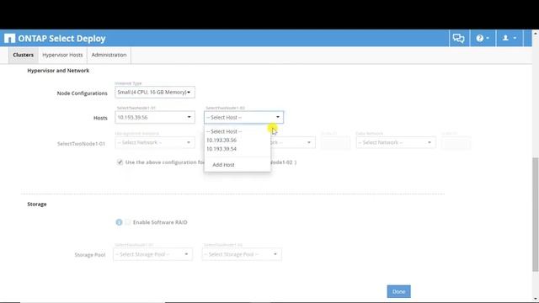The width and height of the screenshot is (539, 303).
Task: Switch to the Clusters tab
Action: tap(23, 55)
